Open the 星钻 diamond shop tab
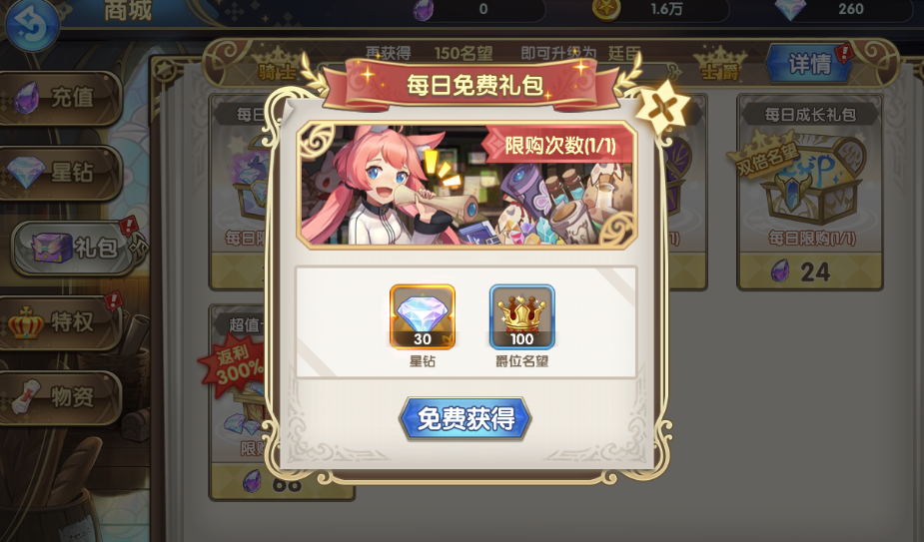The height and width of the screenshot is (542, 924). coord(61,173)
